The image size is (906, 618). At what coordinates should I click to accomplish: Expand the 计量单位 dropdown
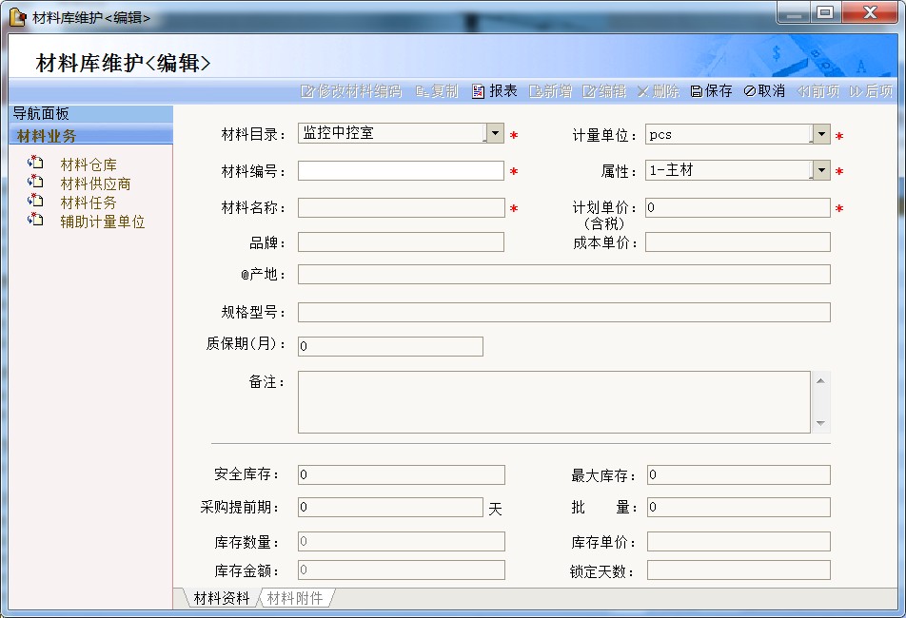[x=820, y=135]
